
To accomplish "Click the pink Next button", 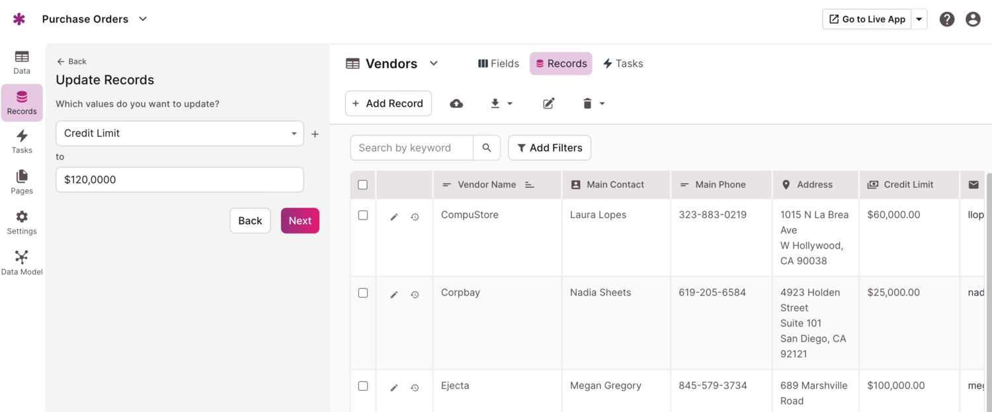I will 300,221.
